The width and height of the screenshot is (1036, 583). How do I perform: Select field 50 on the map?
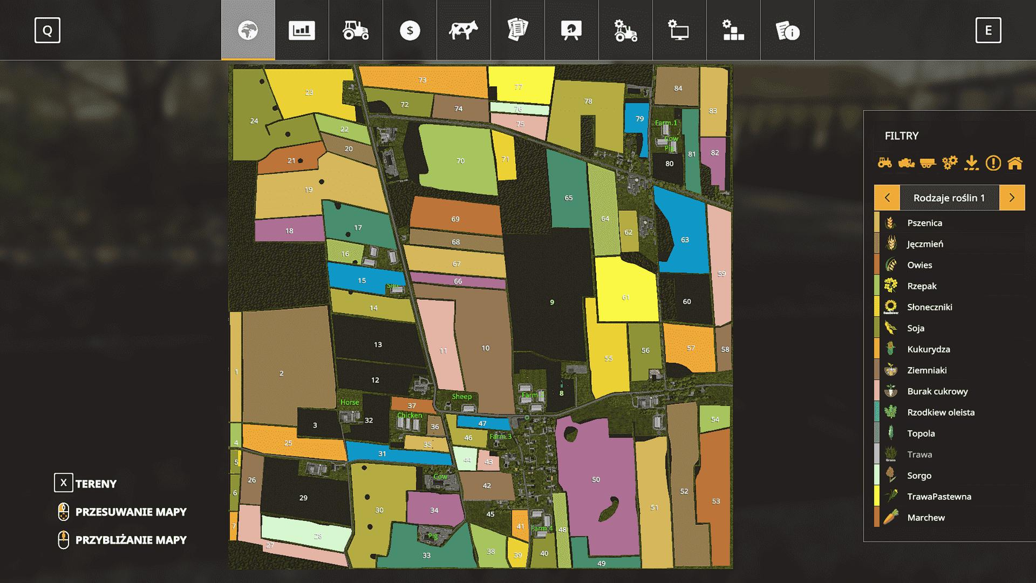[x=596, y=479]
